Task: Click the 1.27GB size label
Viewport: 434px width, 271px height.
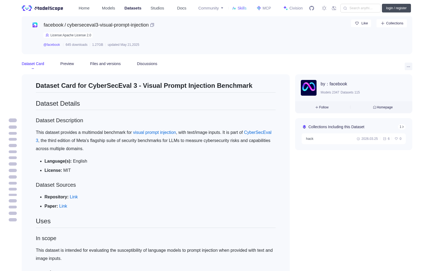Action: [x=98, y=45]
